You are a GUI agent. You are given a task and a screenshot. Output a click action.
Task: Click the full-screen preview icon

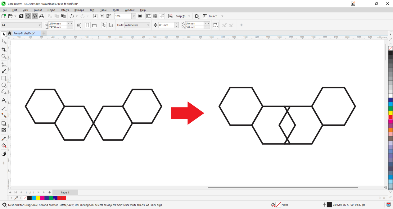(x=140, y=16)
